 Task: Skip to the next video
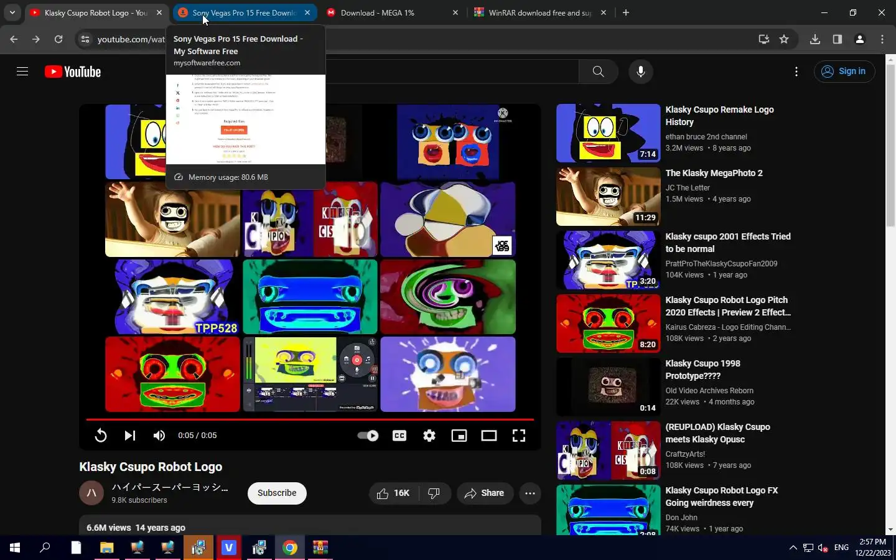coord(129,436)
